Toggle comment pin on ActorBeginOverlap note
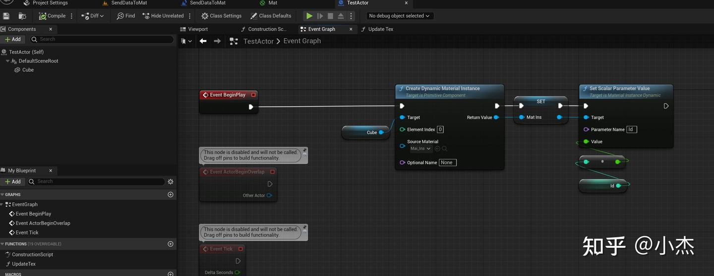 click(304, 150)
